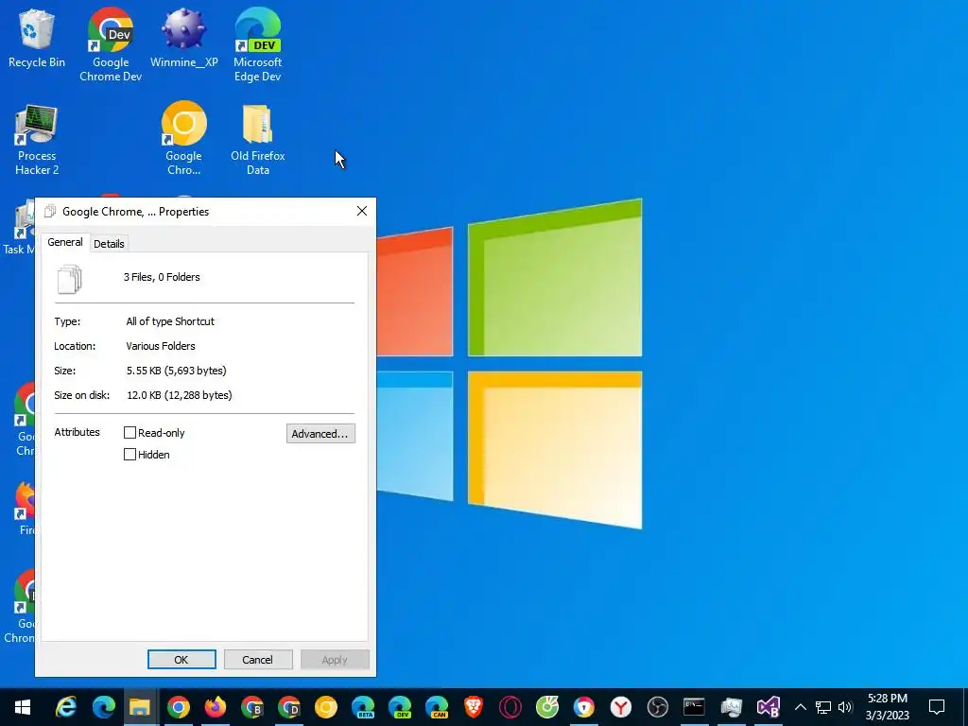Launch Brave browser from the taskbar
Viewport: 968px width, 726px height.
click(474, 707)
